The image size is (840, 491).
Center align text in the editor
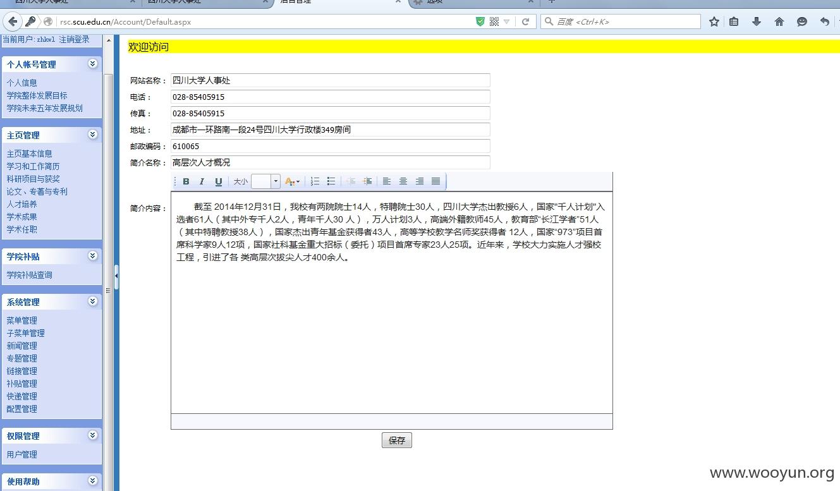click(x=403, y=181)
